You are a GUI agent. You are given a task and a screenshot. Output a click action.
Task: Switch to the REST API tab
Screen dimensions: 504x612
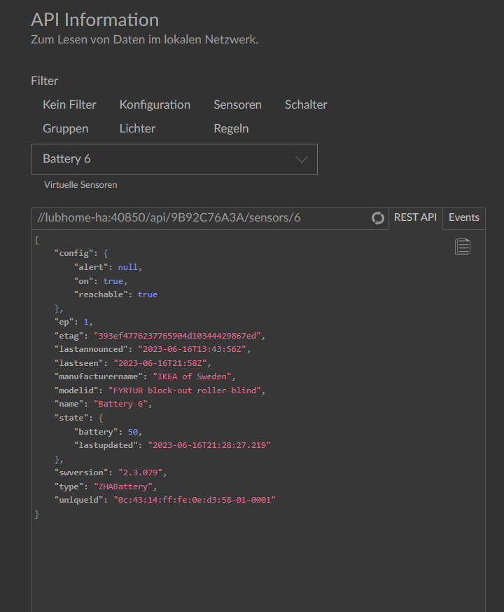point(415,217)
